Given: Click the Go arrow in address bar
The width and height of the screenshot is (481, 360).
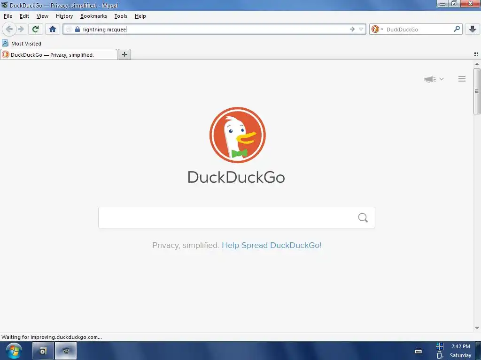Looking at the screenshot, I should point(352,29).
